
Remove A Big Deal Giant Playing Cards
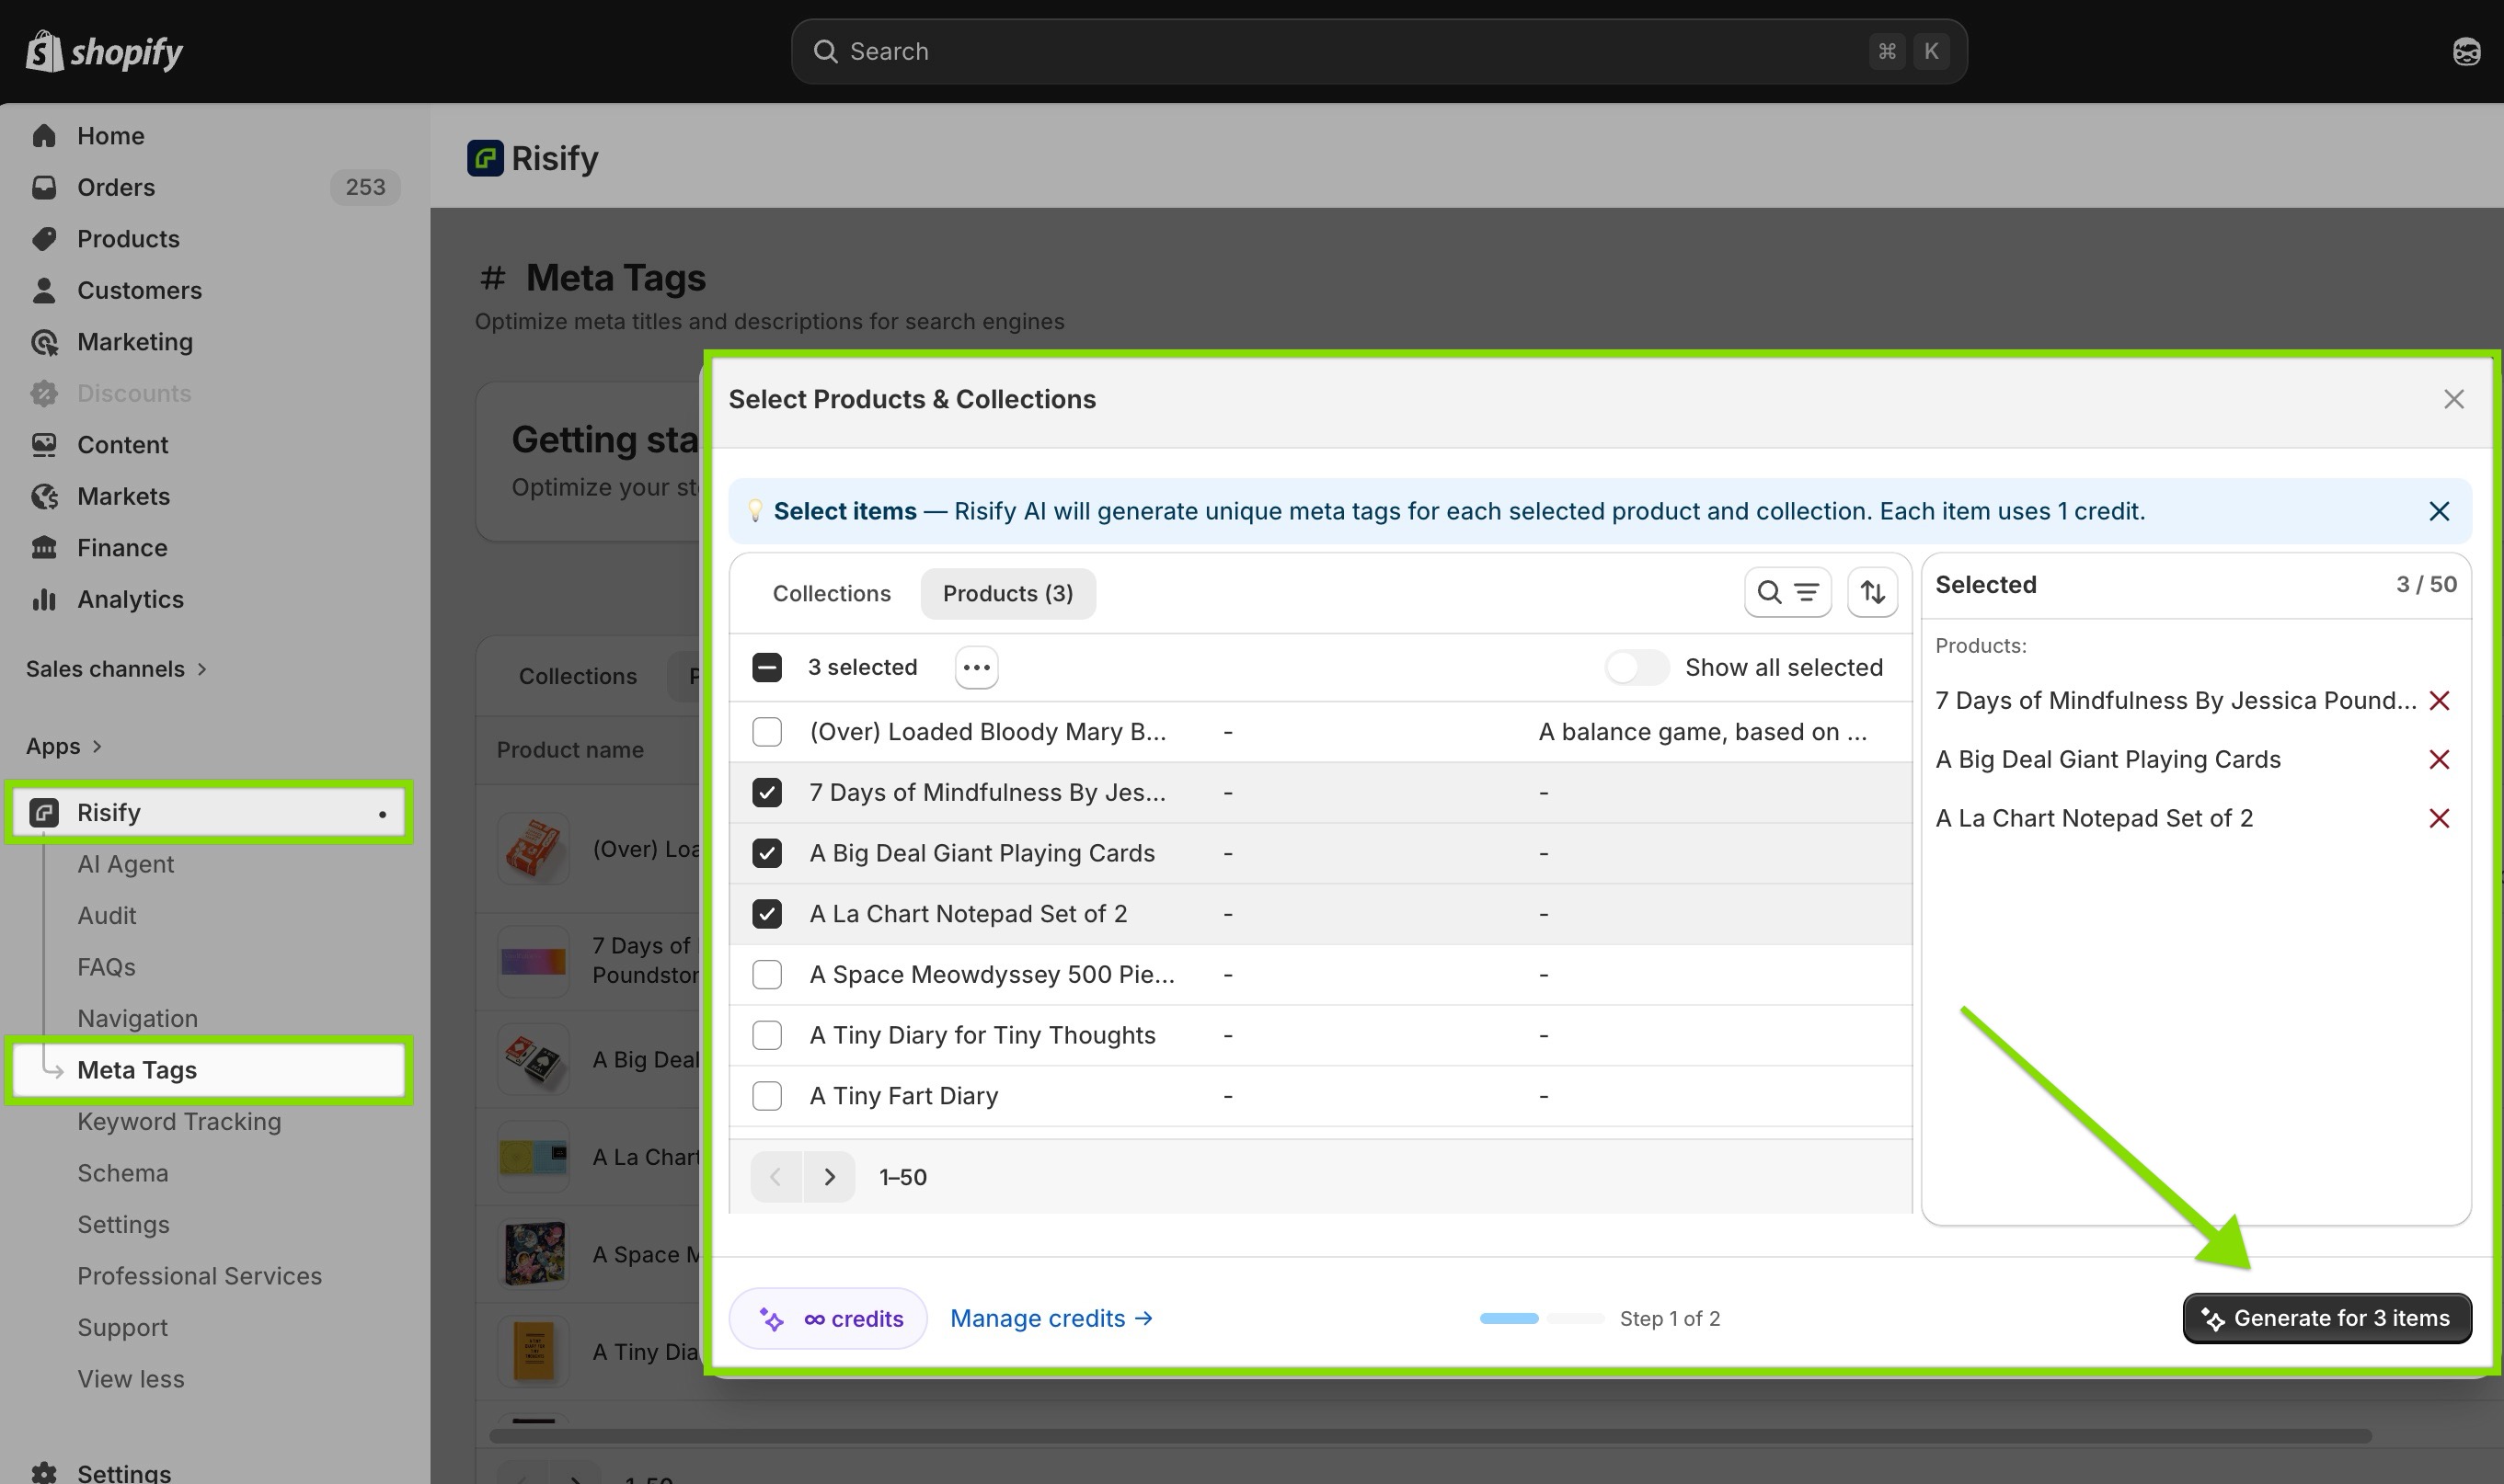[x=2439, y=760]
